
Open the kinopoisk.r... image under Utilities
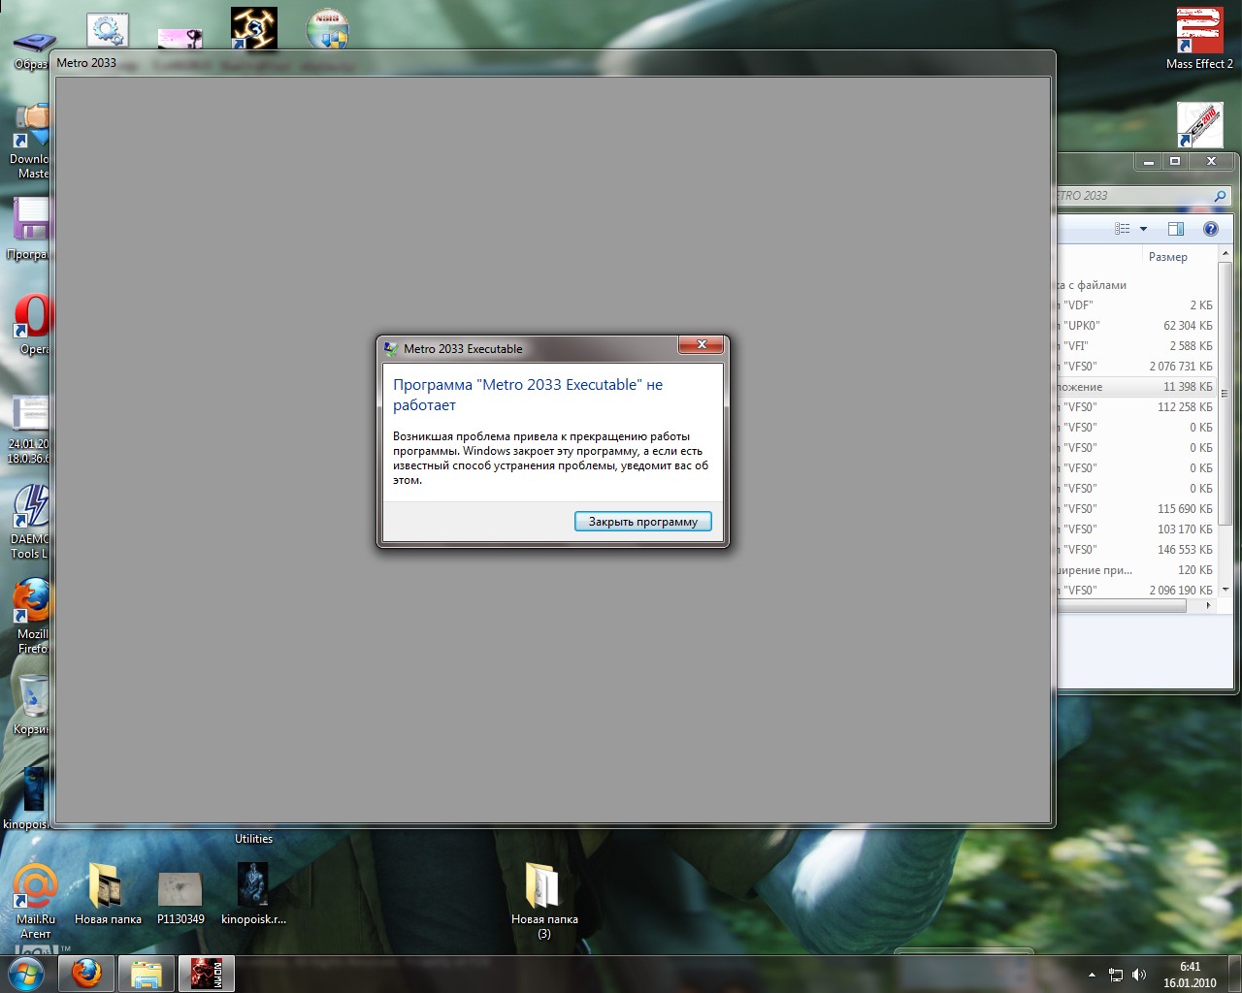point(253,893)
